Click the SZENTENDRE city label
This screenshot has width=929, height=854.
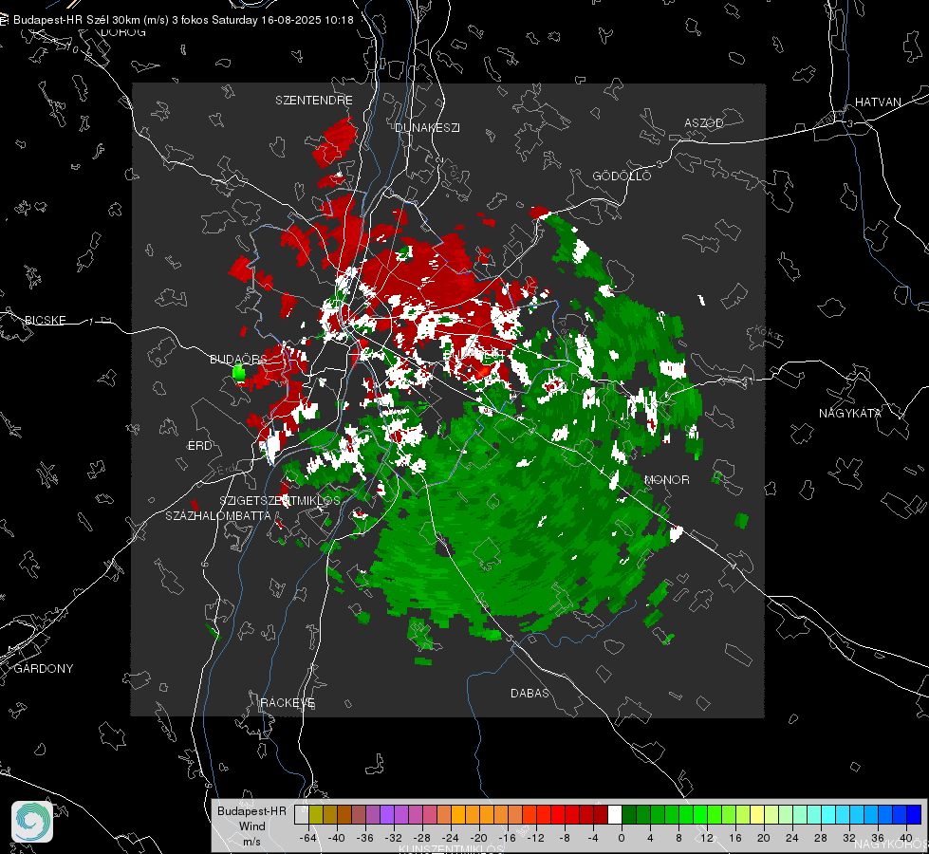coord(314,101)
